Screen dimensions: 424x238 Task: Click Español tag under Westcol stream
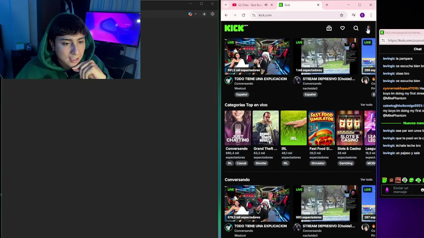[x=241, y=95]
